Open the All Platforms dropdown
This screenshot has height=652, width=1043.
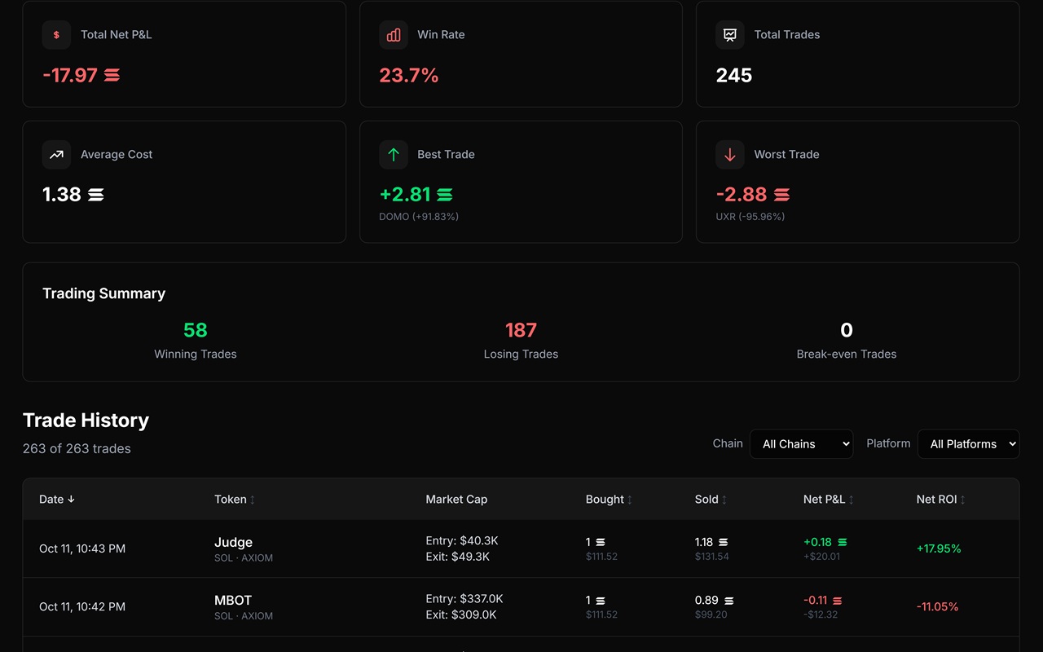point(968,444)
